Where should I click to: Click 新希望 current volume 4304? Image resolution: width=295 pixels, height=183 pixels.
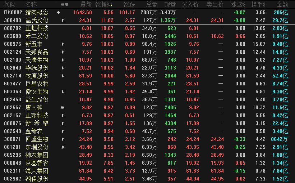tap(170, 124)
